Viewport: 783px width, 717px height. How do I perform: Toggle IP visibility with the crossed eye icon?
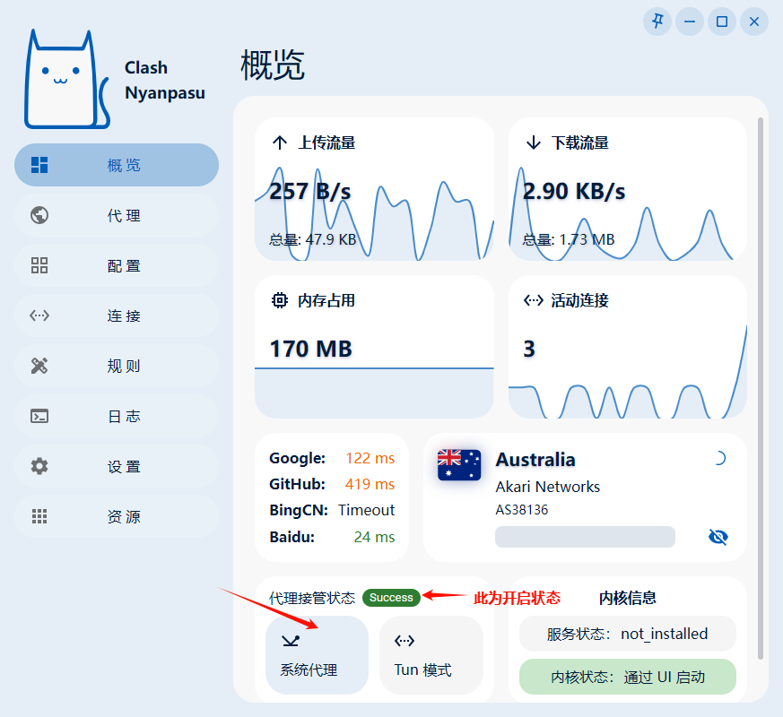(x=718, y=537)
